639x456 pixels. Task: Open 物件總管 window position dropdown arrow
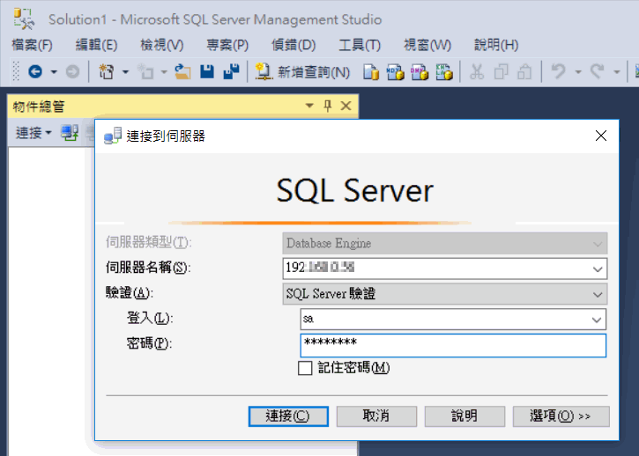[309, 106]
